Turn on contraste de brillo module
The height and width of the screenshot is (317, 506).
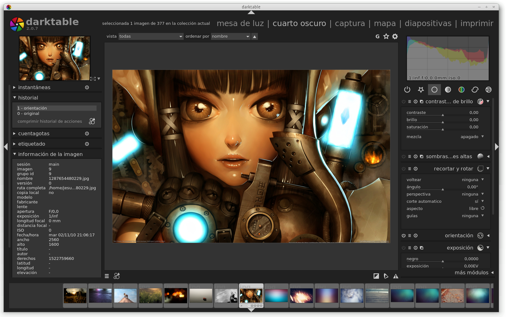point(403,102)
